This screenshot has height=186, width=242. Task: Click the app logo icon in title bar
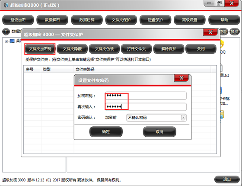coord(6,5)
